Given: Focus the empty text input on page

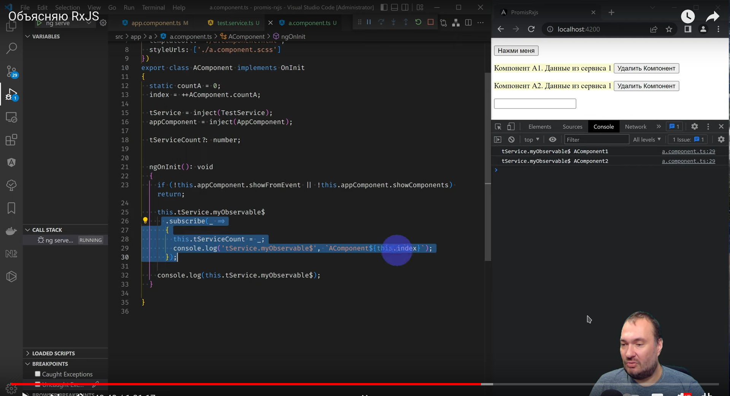Looking at the screenshot, I should [535, 103].
